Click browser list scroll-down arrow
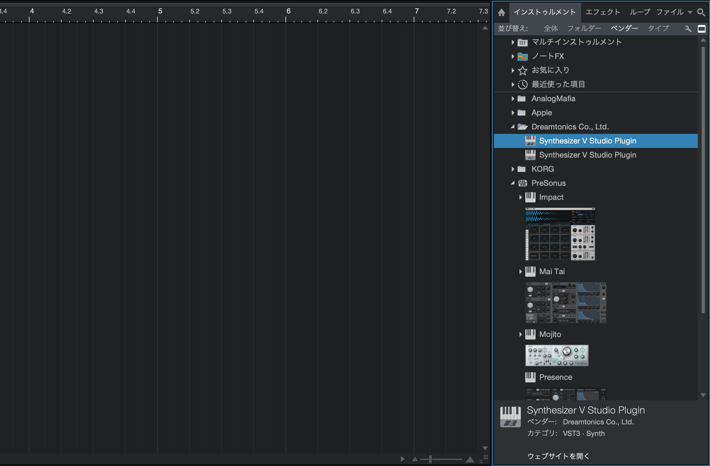The width and height of the screenshot is (710, 466). (703, 395)
